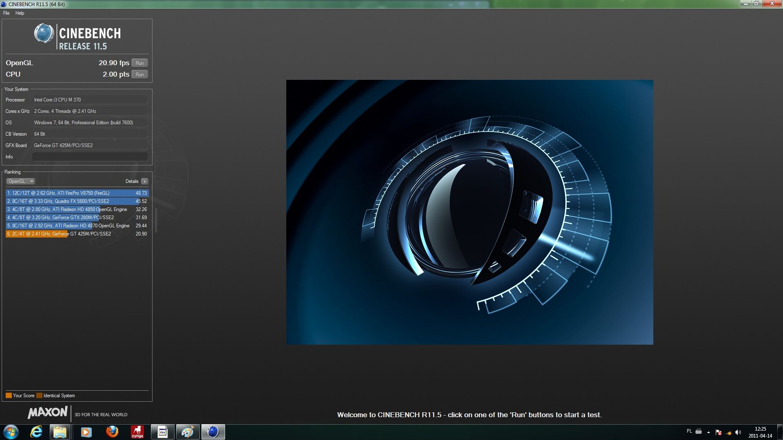Viewport: 783px width, 440px height.
Task: Expand ranking Details with the arrow button
Action: (145, 181)
